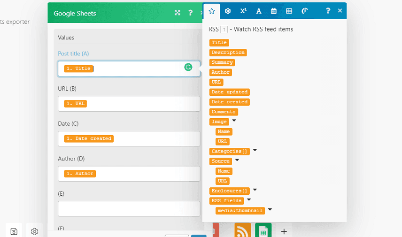Expand the Categories[] array arrow
Viewport: 402px width, 237px height.
pyautogui.click(x=255, y=151)
